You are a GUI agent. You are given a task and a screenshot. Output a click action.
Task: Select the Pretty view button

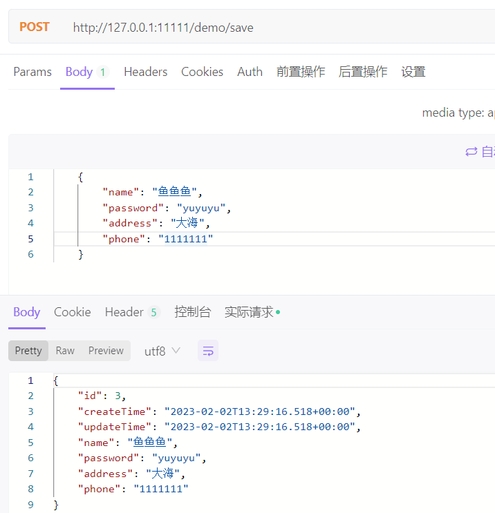28,351
